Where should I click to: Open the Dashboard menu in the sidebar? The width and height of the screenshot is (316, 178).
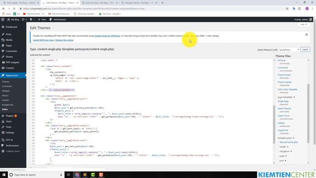[11, 27]
